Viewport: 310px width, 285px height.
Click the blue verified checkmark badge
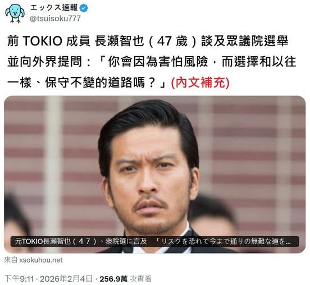point(84,8)
